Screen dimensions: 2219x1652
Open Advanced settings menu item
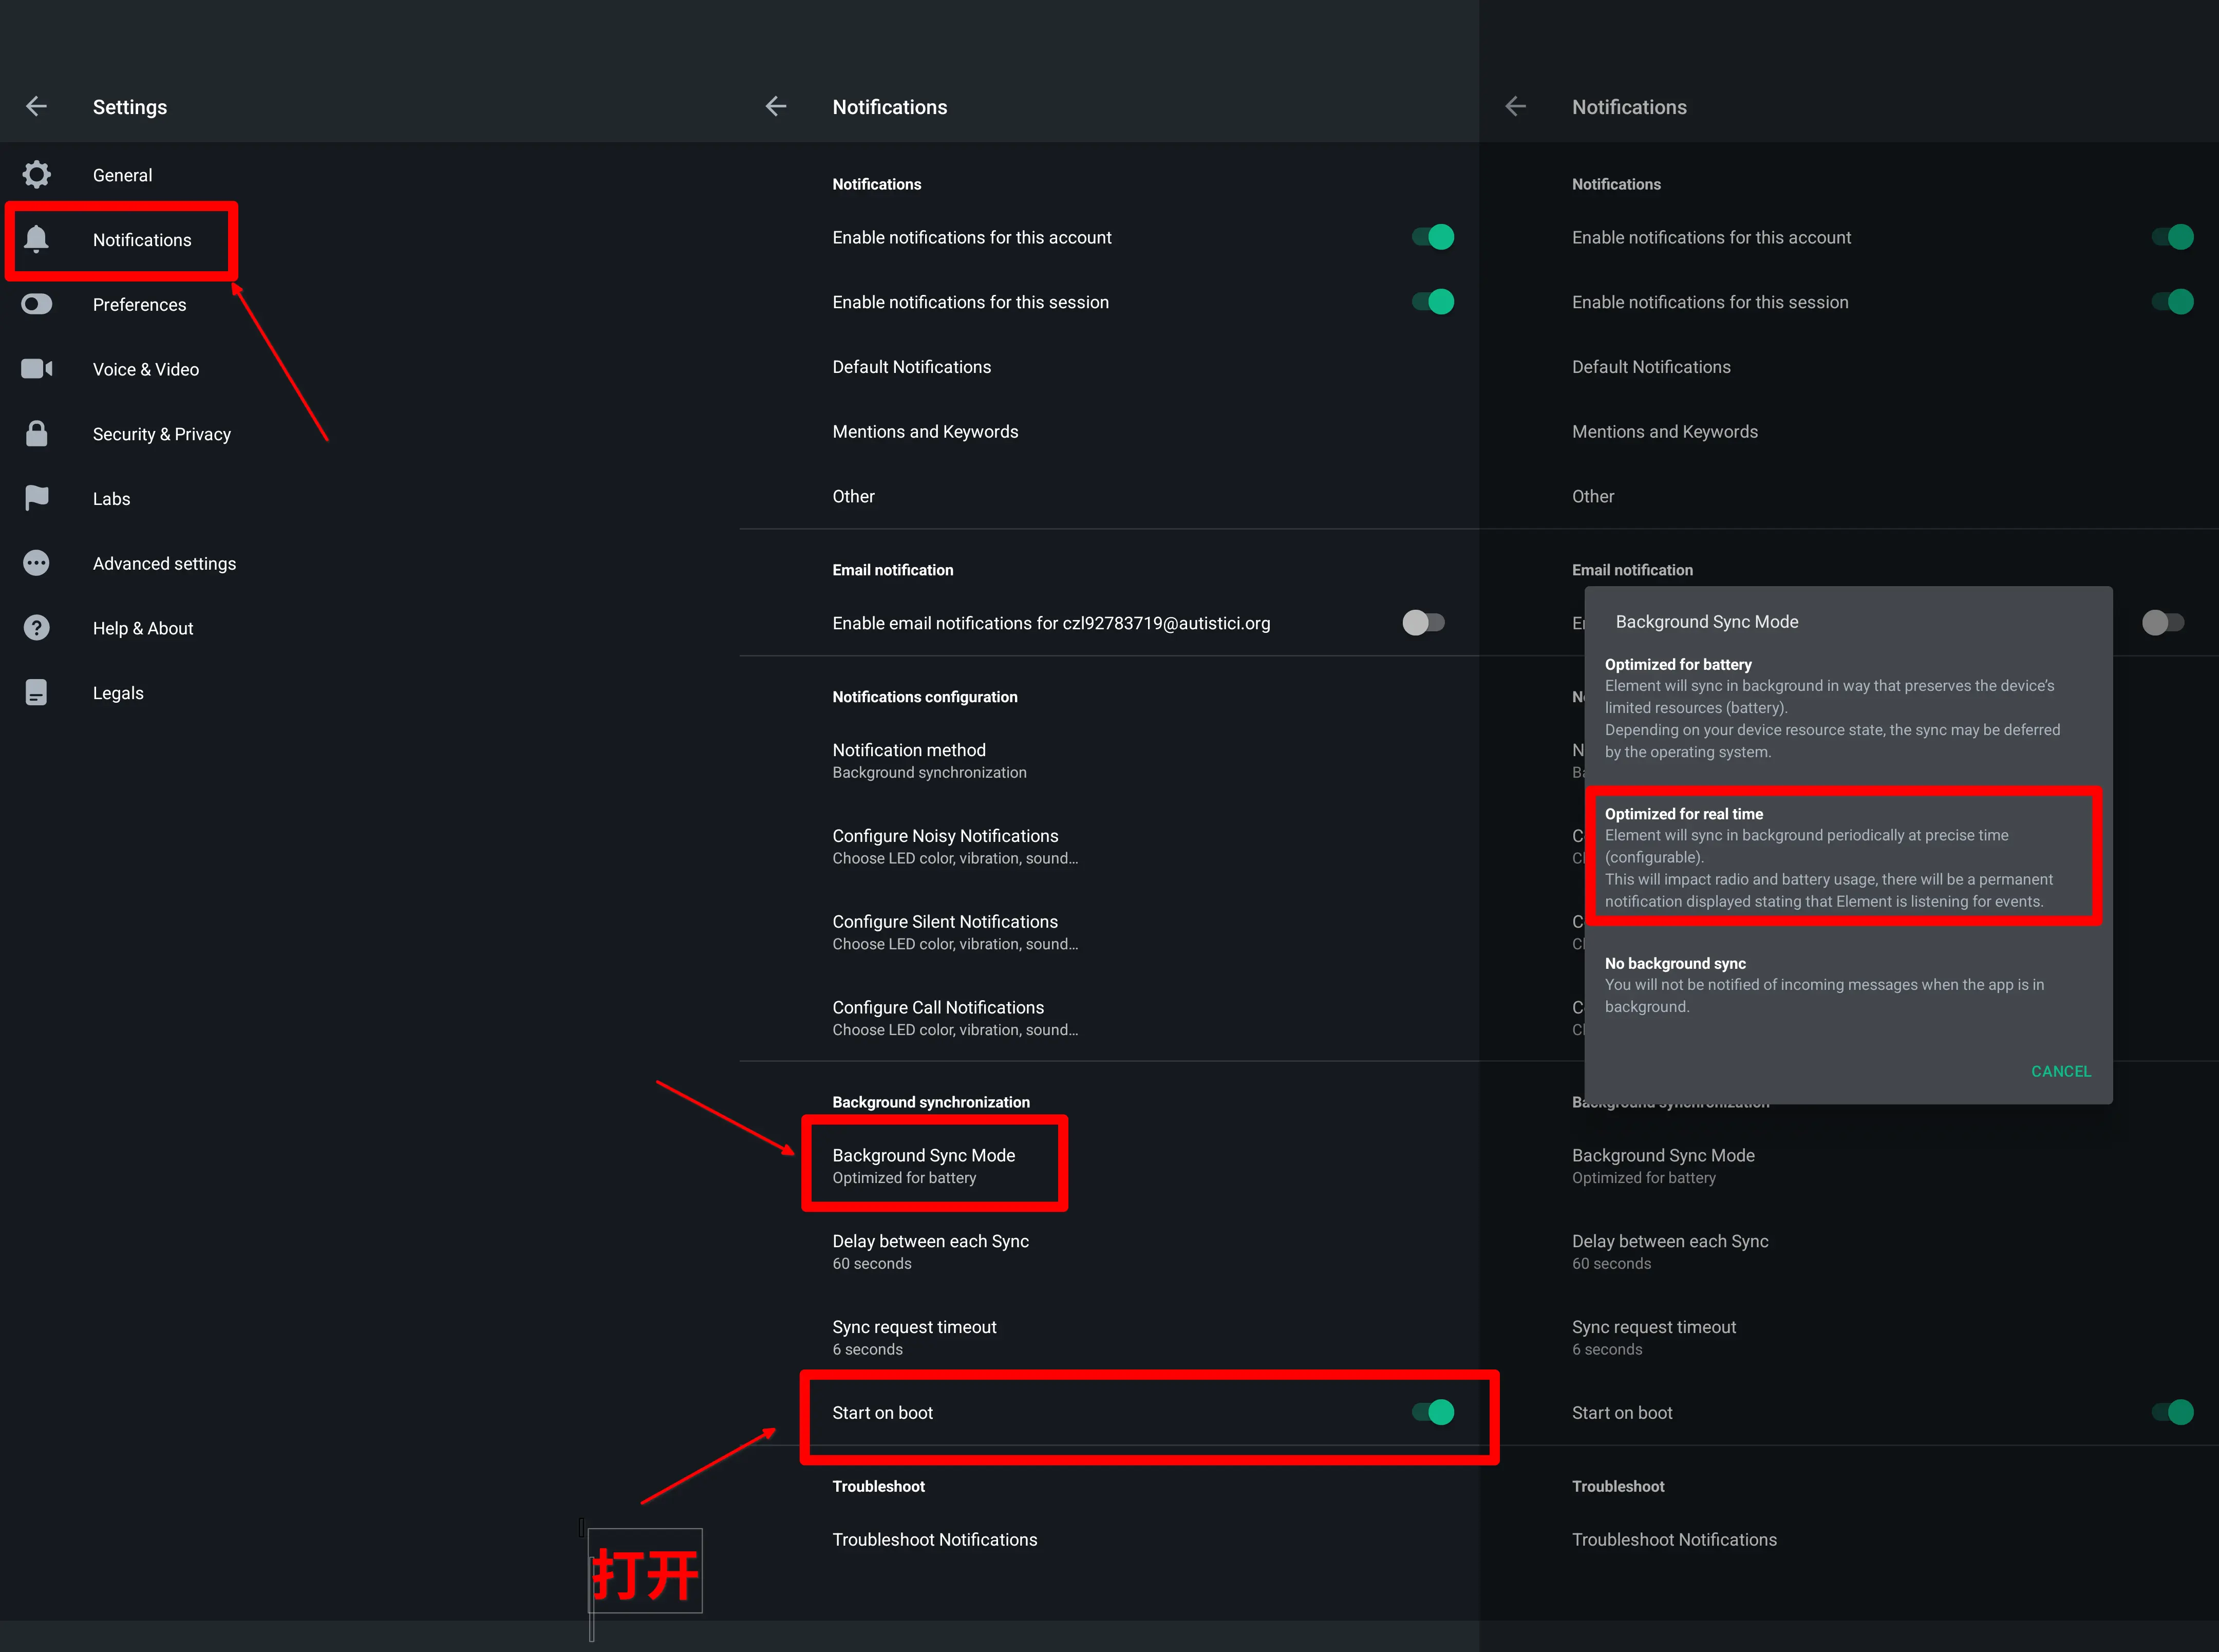(164, 563)
